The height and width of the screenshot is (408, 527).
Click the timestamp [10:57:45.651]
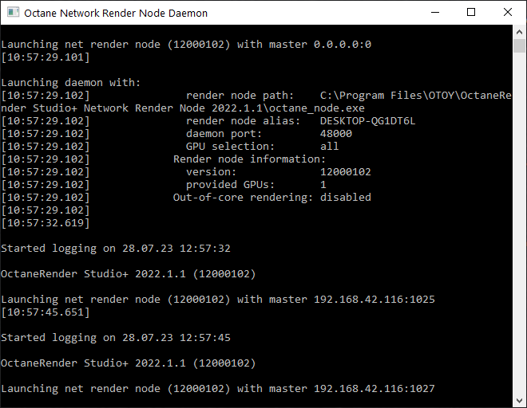(x=46, y=312)
